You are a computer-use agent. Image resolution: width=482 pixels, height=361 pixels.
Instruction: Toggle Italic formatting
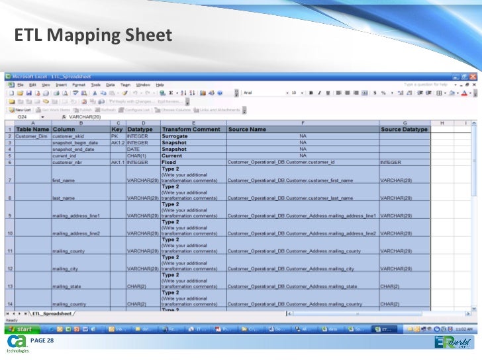coord(319,93)
